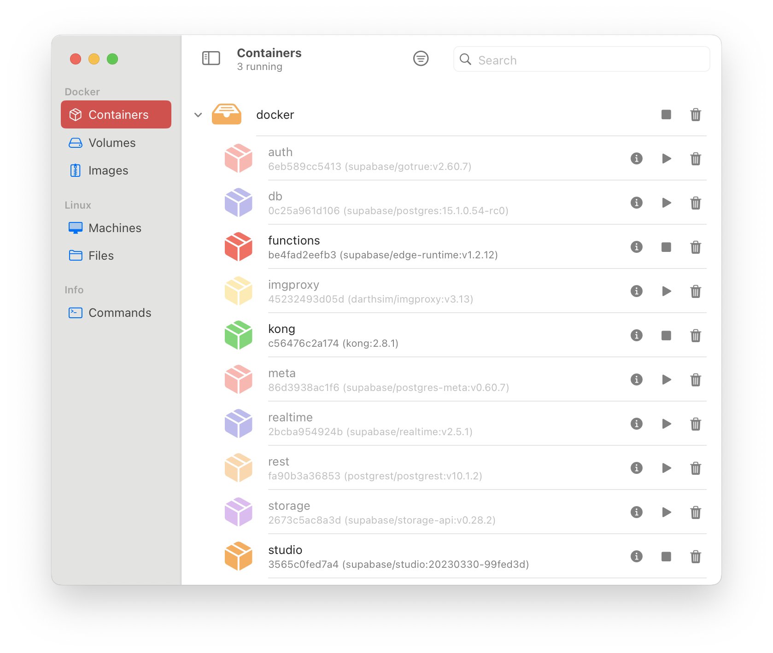Delete the storage container
The height and width of the screenshot is (653, 773).
(696, 513)
